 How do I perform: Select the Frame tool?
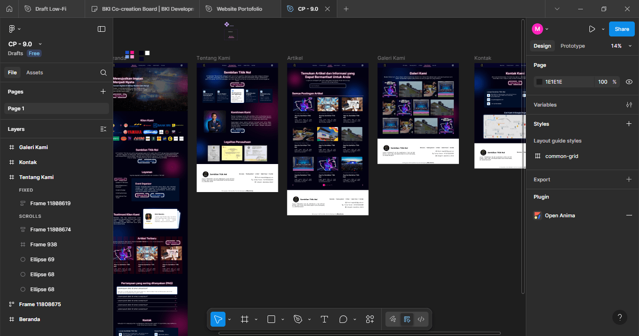pyautogui.click(x=244, y=319)
